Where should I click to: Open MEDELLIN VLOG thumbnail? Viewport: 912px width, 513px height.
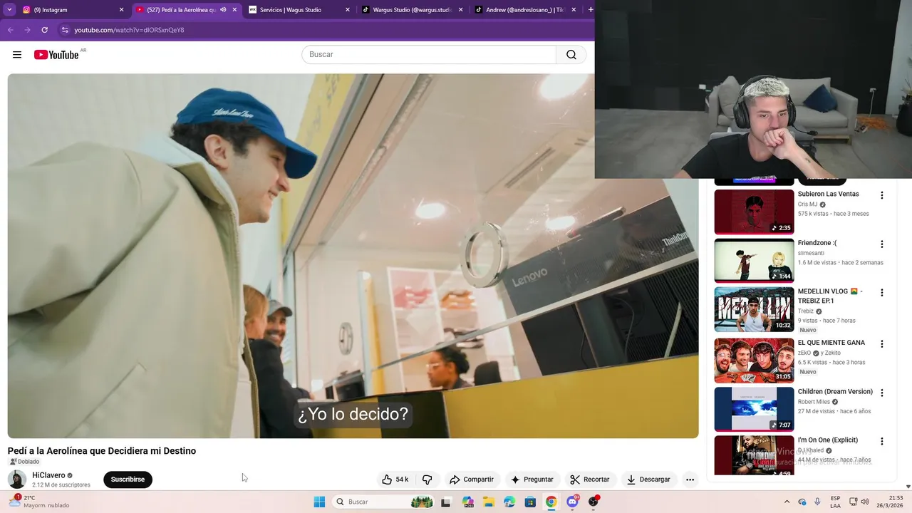pos(754,309)
